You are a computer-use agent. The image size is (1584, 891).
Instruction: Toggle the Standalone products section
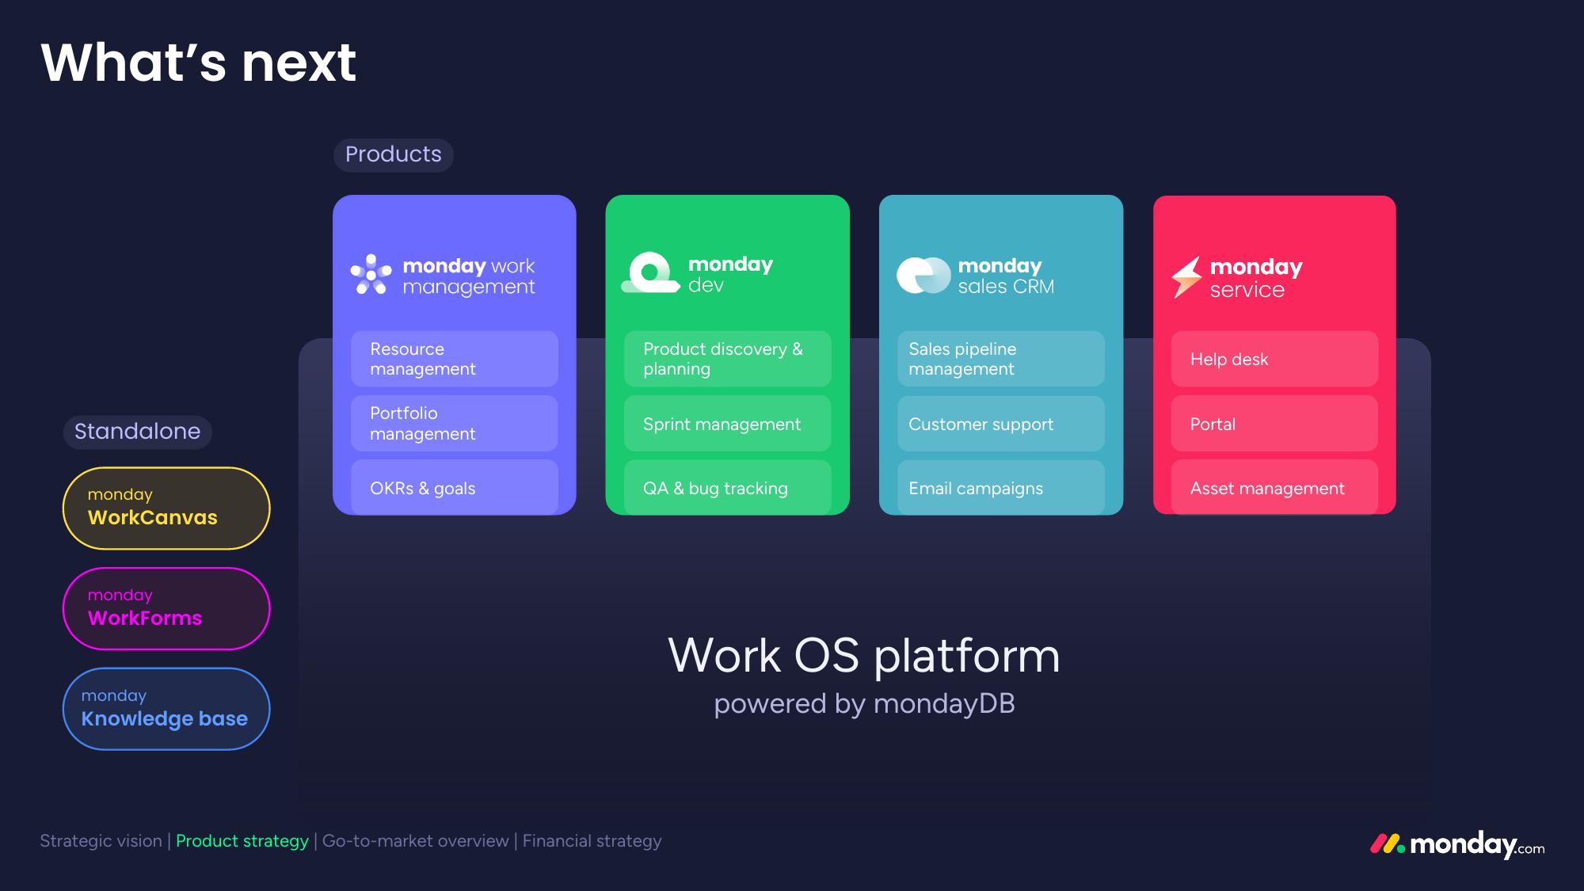click(x=136, y=430)
